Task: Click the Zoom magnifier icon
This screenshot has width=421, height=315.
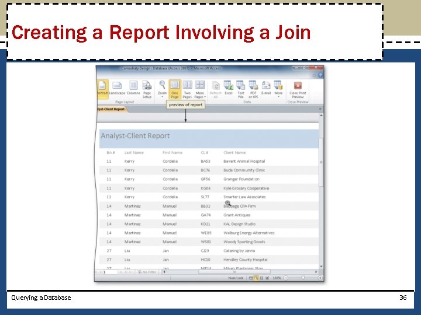Action: pos(162,85)
